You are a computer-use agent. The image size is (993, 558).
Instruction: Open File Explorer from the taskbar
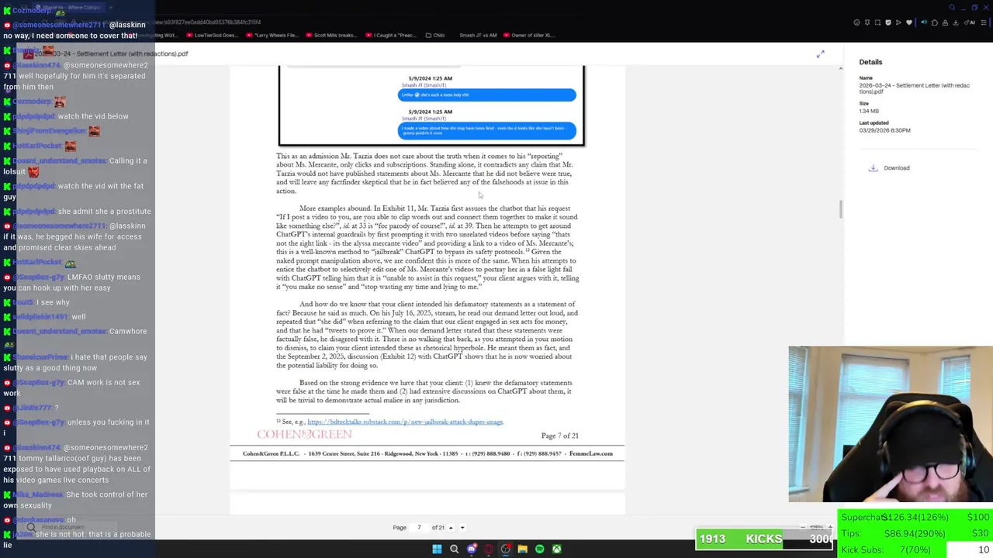[522, 549]
